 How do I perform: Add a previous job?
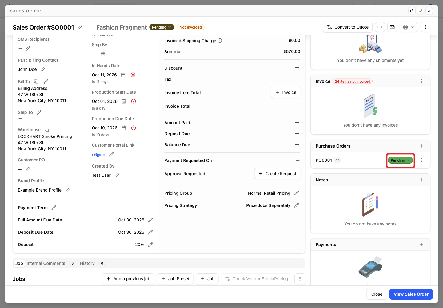point(128,279)
